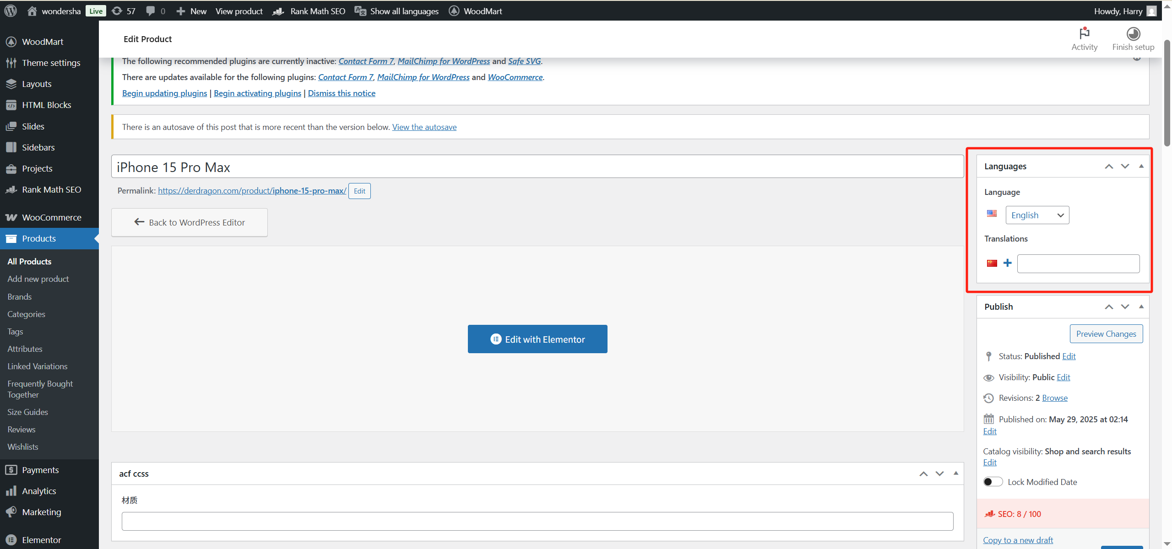Click the WordPress logo in the admin bar

[x=10, y=11]
